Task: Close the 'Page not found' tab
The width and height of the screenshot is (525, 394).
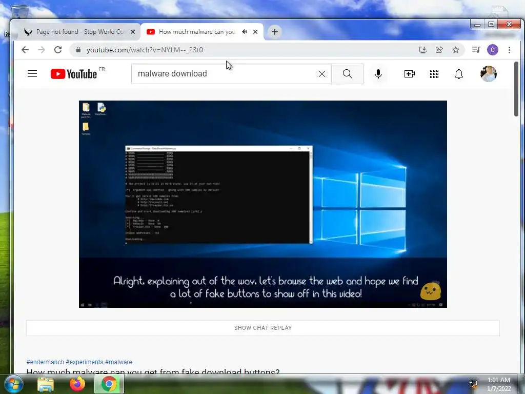Action: tap(133, 32)
